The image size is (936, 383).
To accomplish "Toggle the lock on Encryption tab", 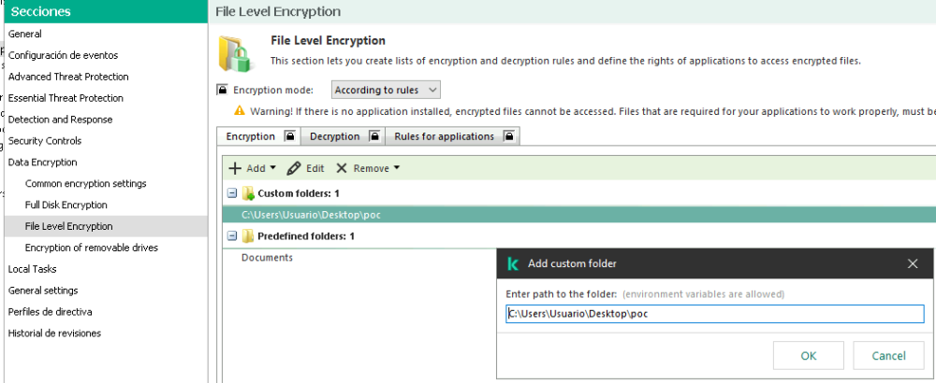I will (290, 136).
